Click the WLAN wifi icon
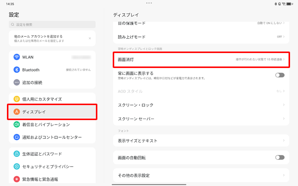 (x=17, y=57)
